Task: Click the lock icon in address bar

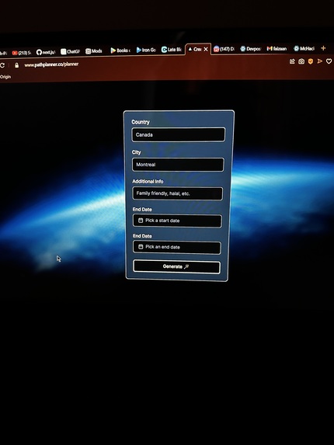Action: coord(17,65)
